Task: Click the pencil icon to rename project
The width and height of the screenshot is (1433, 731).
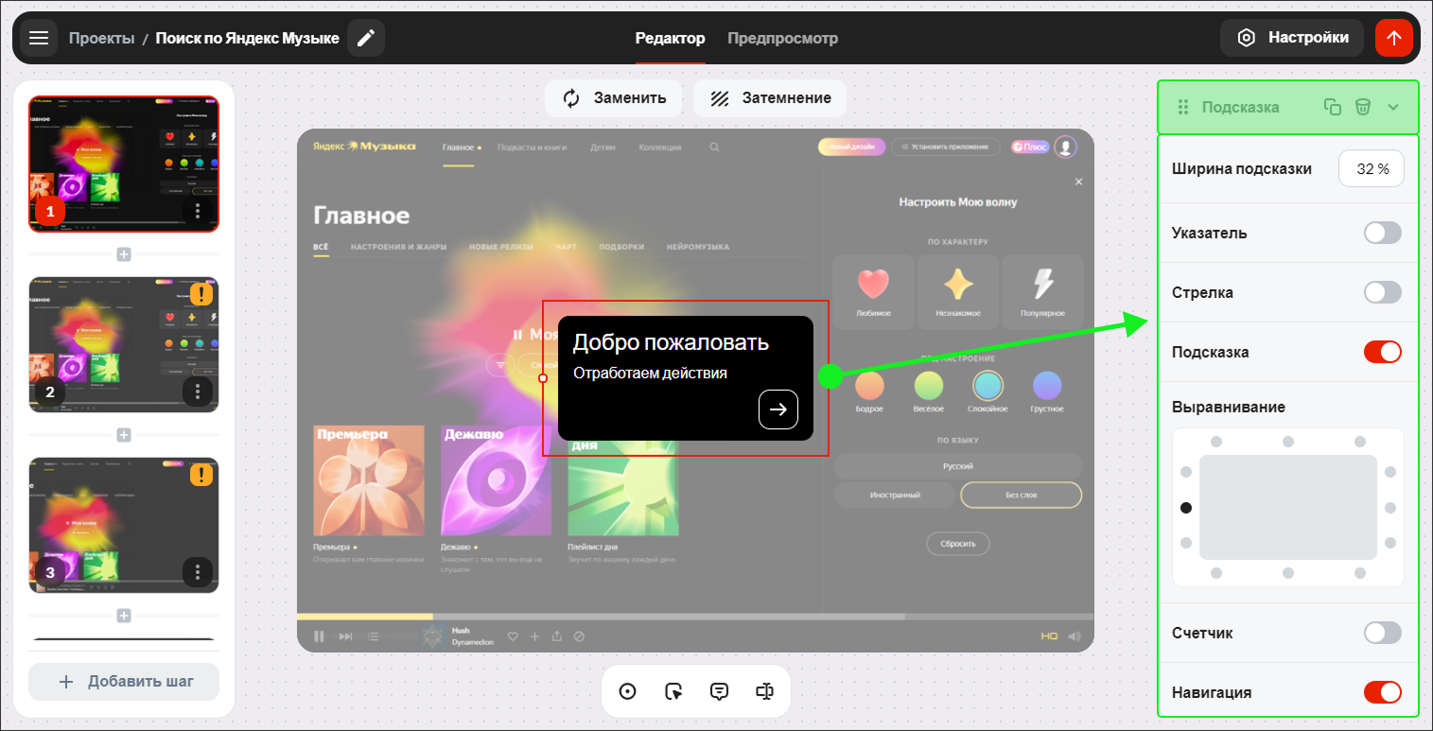Action: pyautogui.click(x=366, y=38)
